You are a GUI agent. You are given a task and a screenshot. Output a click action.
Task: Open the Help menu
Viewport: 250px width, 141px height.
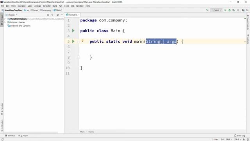point(87,6)
